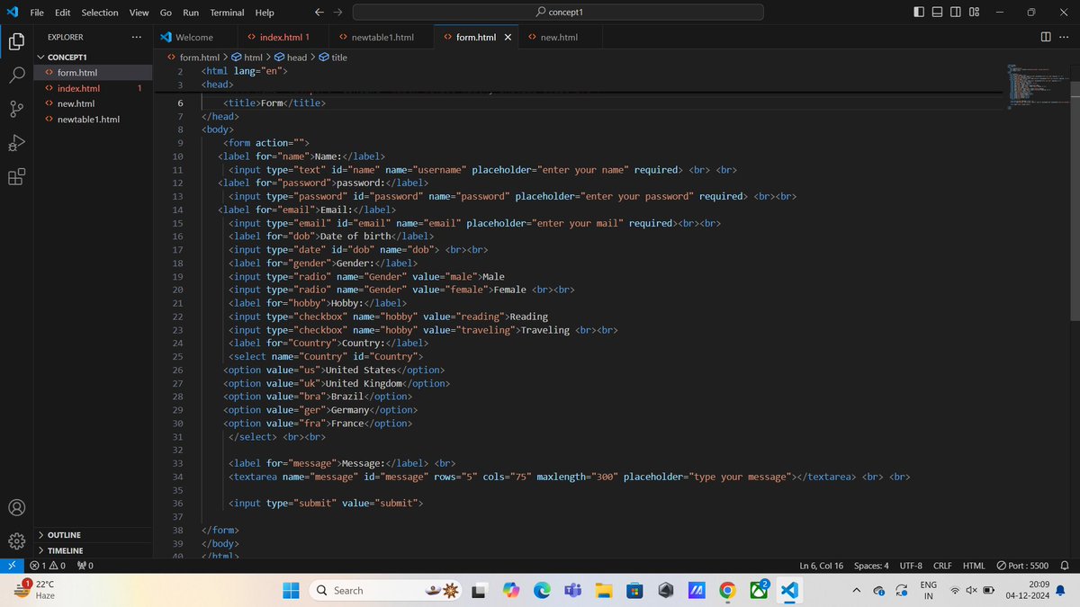Open notifications bell in status bar
This screenshot has width=1080, height=607.
point(1065,566)
